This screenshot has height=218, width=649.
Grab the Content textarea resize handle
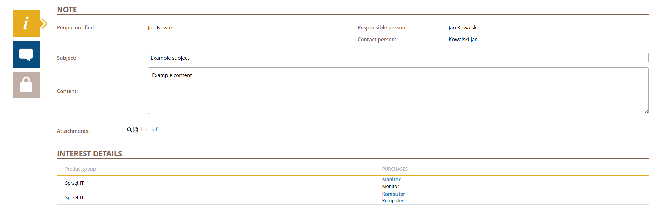[646, 112]
